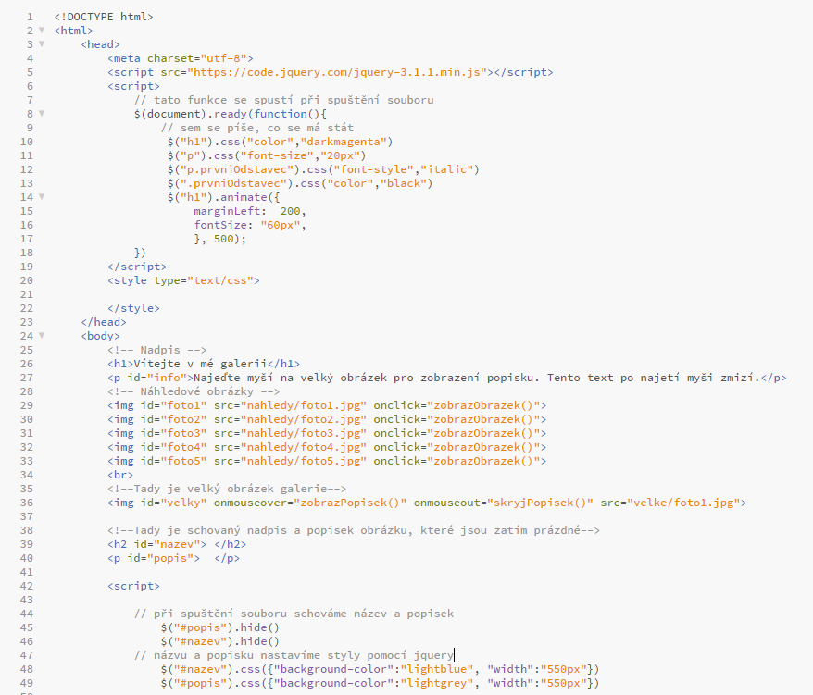This screenshot has height=695, width=813.
Task: Click the <!DOCTYPE html> declaration
Action: (x=104, y=17)
